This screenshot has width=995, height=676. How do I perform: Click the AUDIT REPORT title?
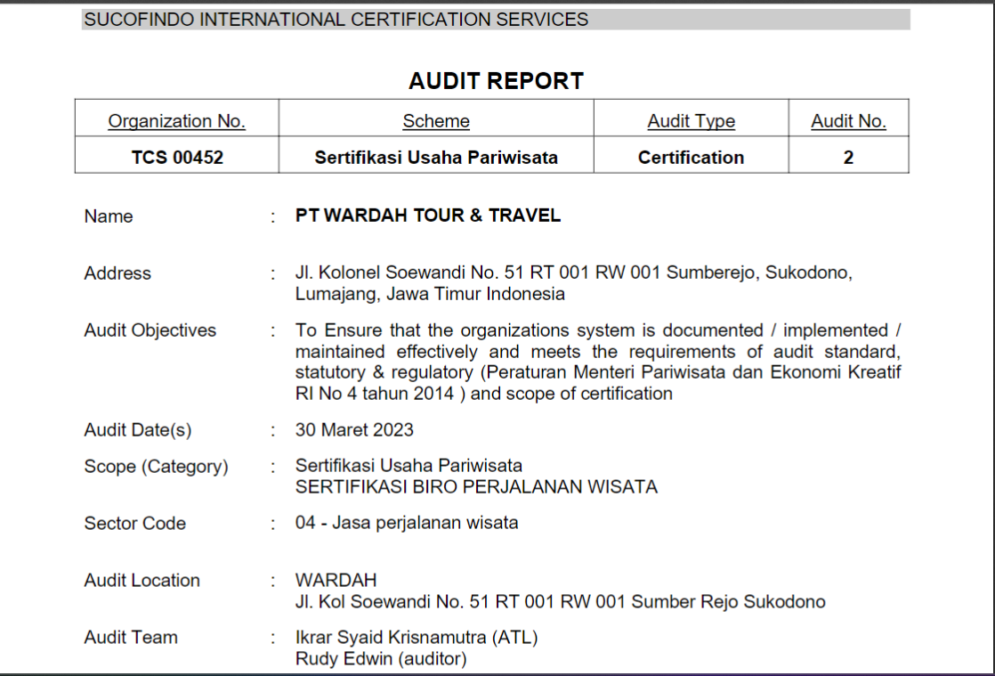point(496,81)
